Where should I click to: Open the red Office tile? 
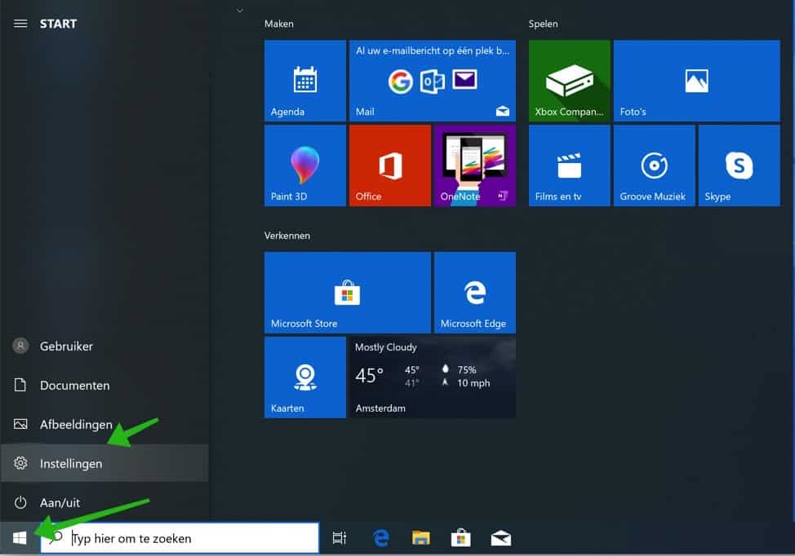pyautogui.click(x=390, y=165)
